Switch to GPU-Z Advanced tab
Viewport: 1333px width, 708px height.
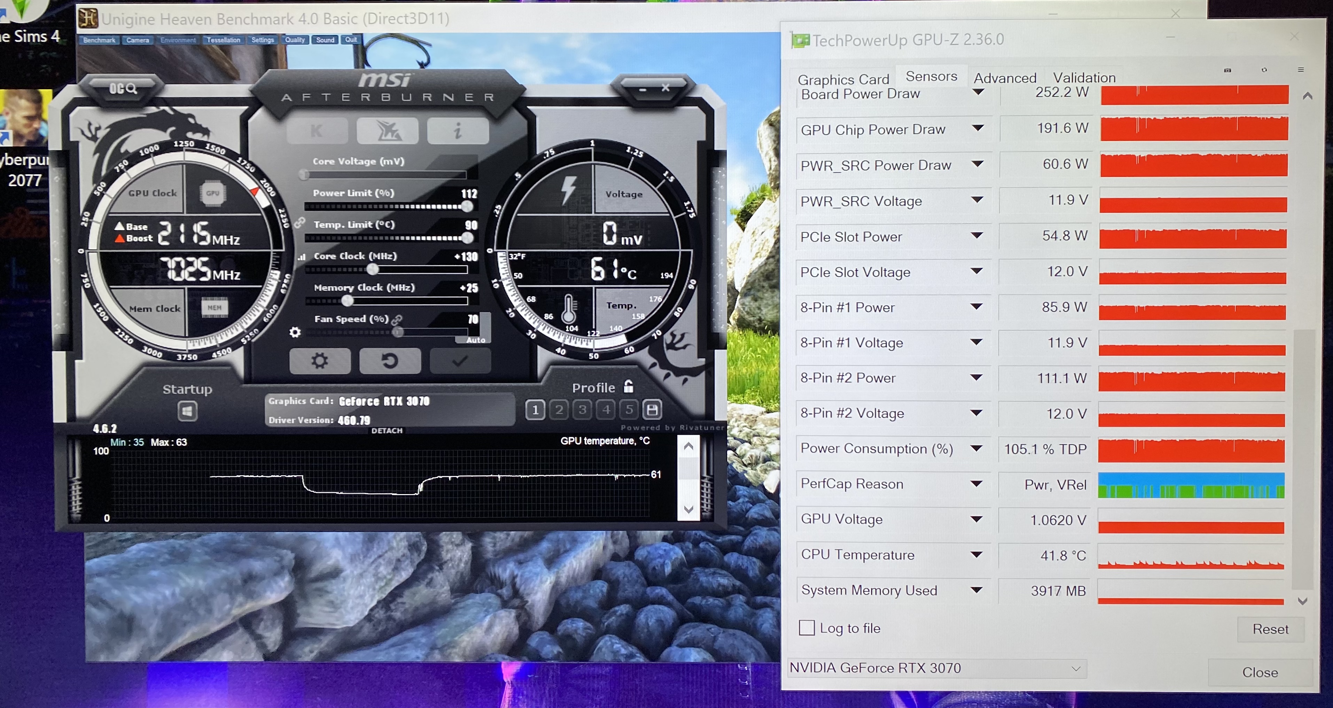pos(1005,78)
